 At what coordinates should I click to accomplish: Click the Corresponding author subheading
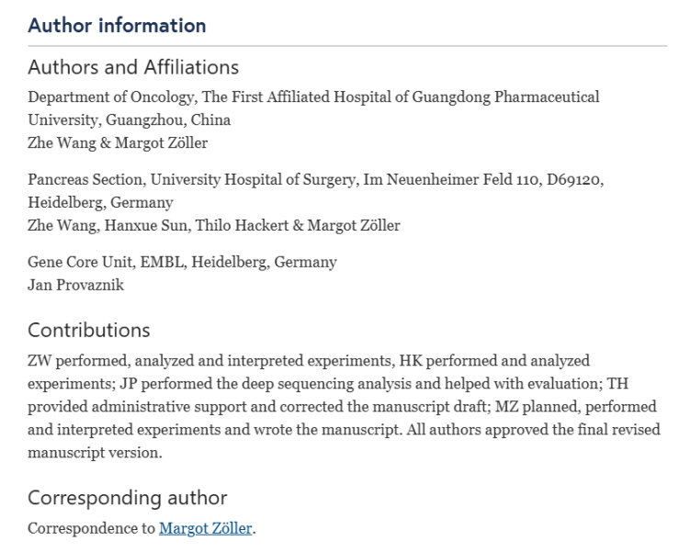click(128, 498)
